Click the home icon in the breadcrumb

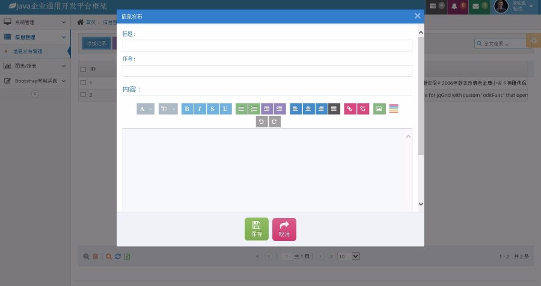click(81, 22)
